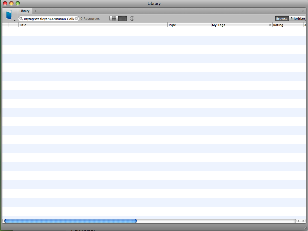Activate Prioritize mode
This screenshot has height=231, width=308.
(298, 19)
